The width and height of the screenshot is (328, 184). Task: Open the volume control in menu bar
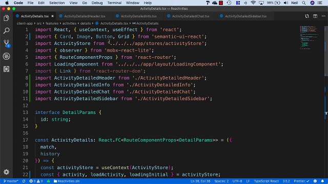(x=286, y=3)
